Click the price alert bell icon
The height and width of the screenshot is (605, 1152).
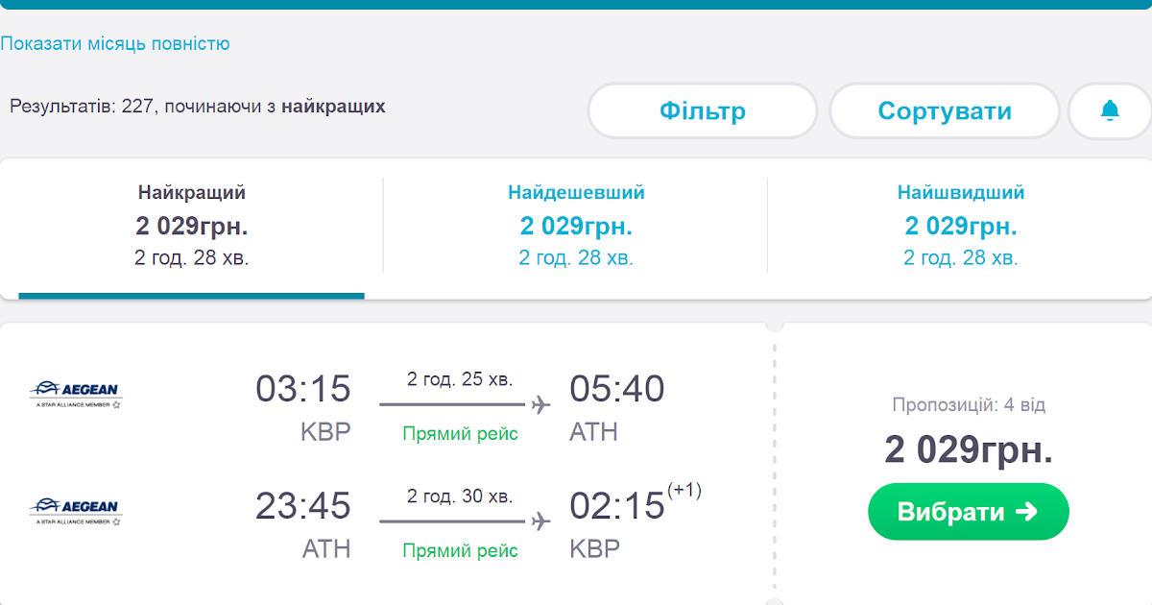pos(1110,111)
